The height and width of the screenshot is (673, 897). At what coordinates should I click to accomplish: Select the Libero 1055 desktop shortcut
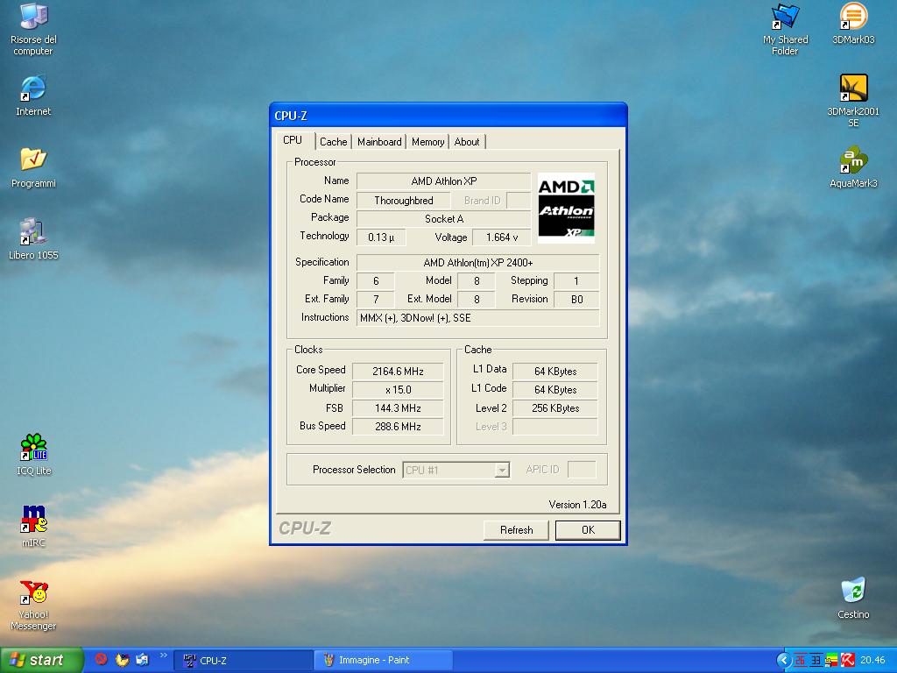(33, 238)
